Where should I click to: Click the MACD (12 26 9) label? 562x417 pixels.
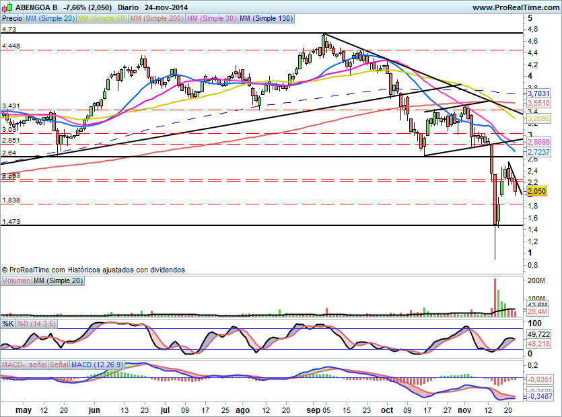97,365
